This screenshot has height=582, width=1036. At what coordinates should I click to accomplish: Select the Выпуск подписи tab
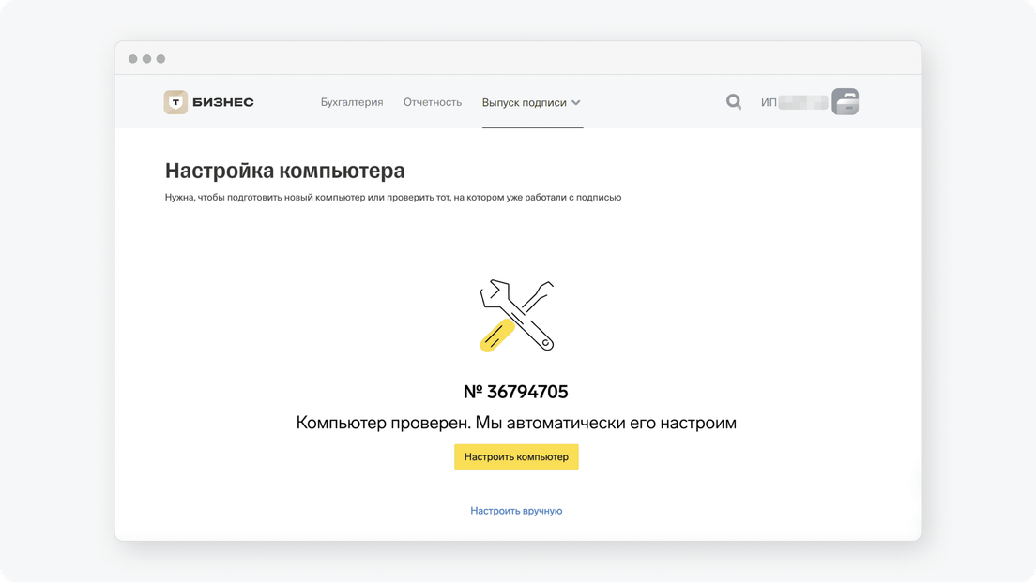(524, 102)
